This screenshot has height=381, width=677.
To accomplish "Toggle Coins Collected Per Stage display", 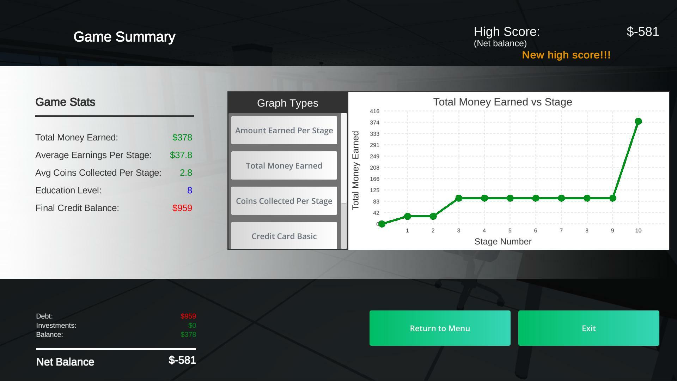I will 284,201.
